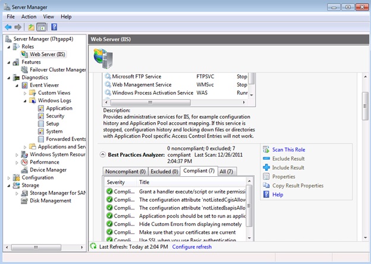Collapse the Windows Logs node
Viewport: 371px width, 264px height.
[25, 101]
